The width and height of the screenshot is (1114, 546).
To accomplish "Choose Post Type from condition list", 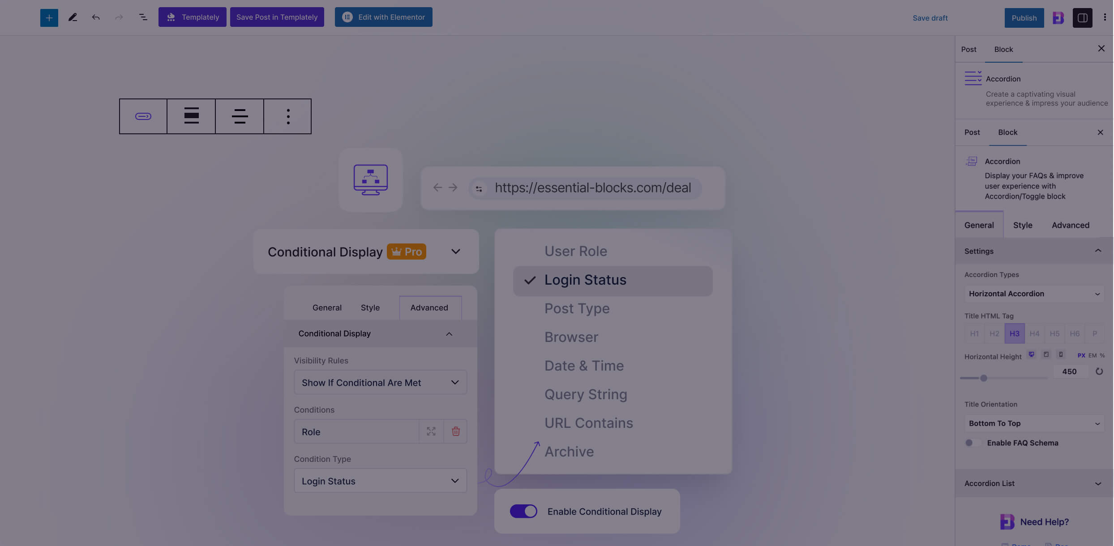I will [x=577, y=308].
